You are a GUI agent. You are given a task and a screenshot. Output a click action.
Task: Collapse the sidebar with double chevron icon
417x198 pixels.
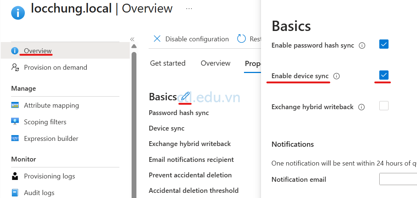click(x=132, y=39)
